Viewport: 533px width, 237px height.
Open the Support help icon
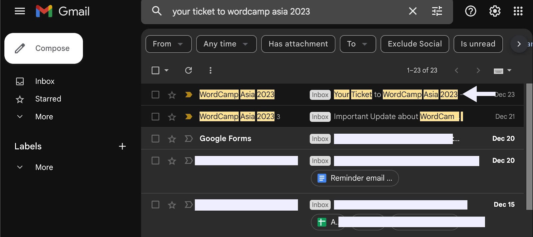(471, 11)
